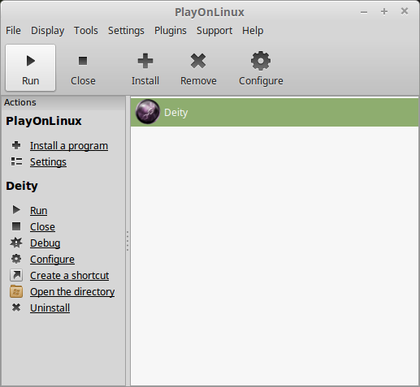420x387 pixels.
Task: Click the Run link under Deity
Action: pyautogui.click(x=39, y=210)
